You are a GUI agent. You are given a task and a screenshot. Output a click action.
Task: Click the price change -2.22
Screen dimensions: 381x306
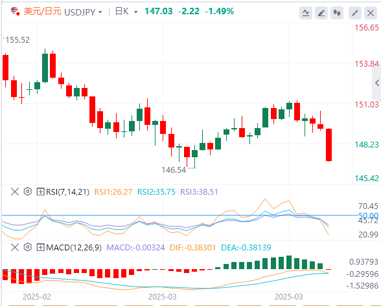[x=189, y=11]
